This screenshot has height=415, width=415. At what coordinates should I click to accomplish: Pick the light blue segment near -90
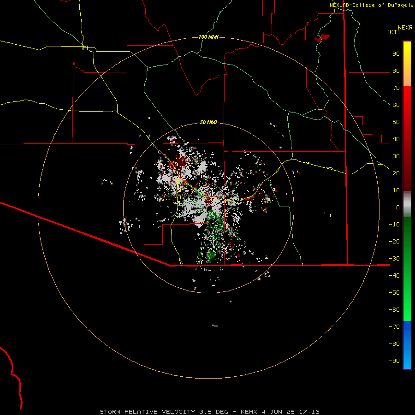click(407, 360)
